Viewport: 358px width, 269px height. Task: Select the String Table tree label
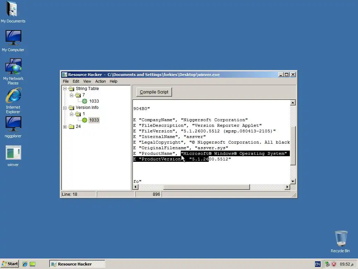pyautogui.click(x=87, y=89)
